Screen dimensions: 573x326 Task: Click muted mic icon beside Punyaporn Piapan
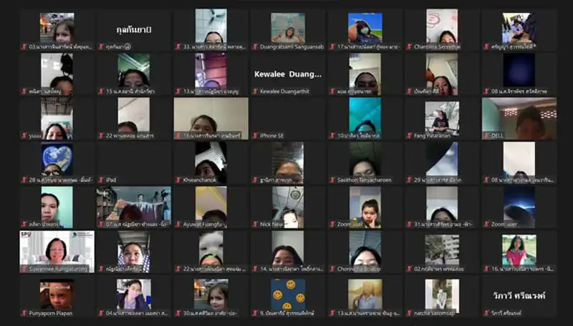click(24, 312)
